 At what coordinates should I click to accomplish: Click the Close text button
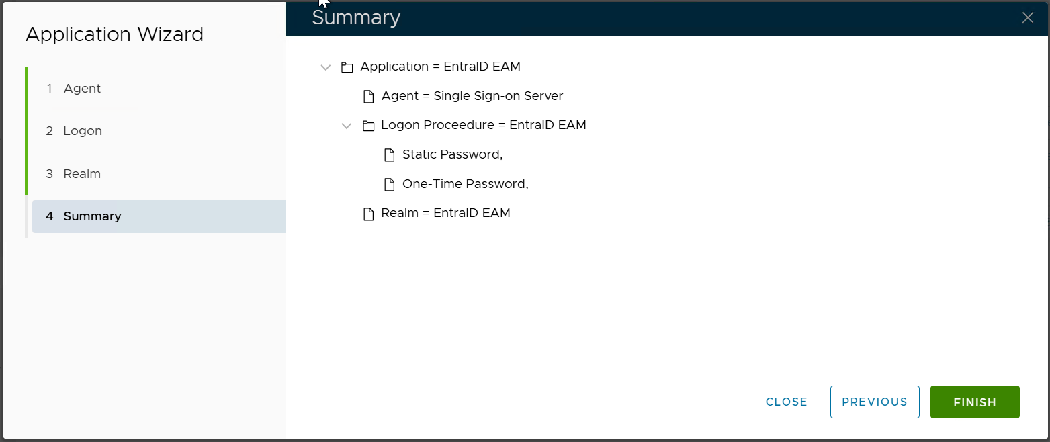(x=786, y=402)
